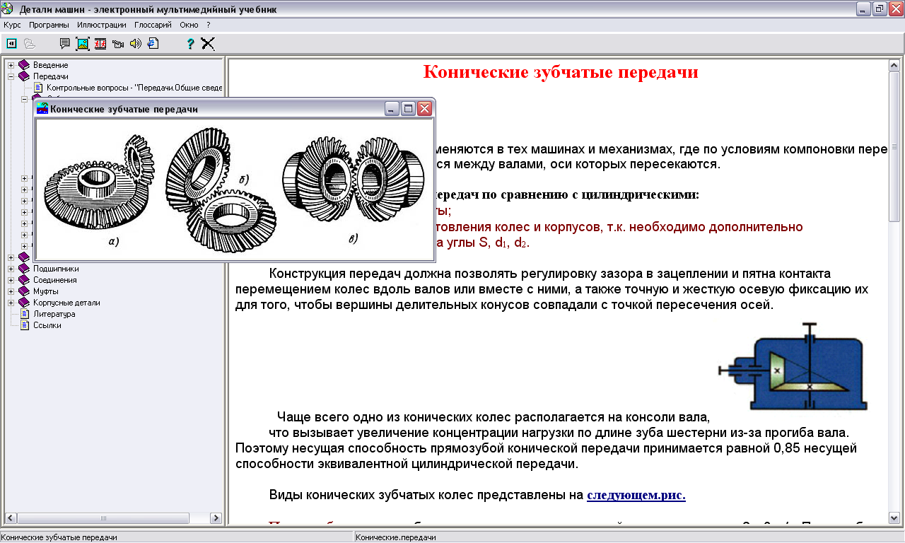Open Контрольные вопросы tree item
This screenshot has height=543, width=905.
[x=134, y=88]
